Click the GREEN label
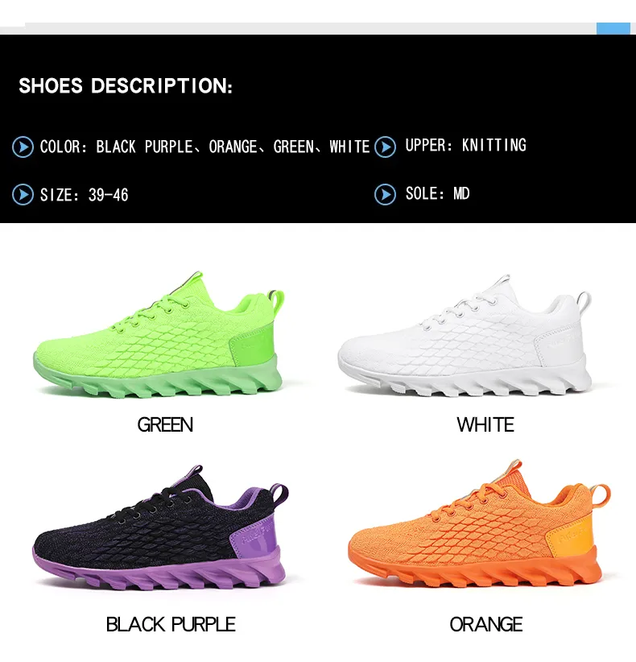This screenshot has width=636, height=662. [165, 424]
